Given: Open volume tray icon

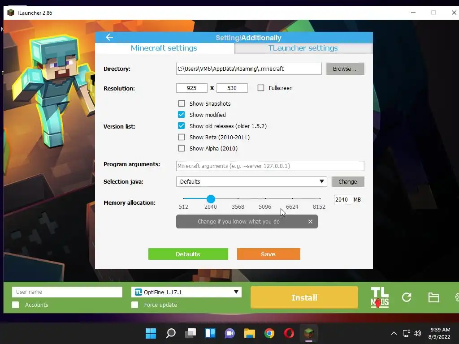Looking at the screenshot, I should [417, 333].
